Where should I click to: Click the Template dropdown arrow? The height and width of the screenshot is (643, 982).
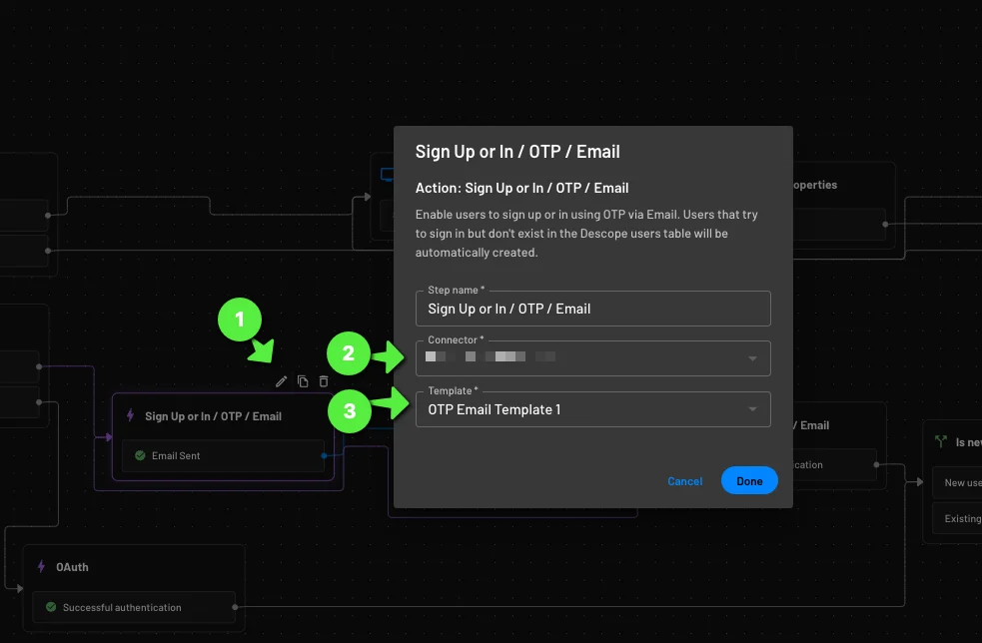(753, 409)
